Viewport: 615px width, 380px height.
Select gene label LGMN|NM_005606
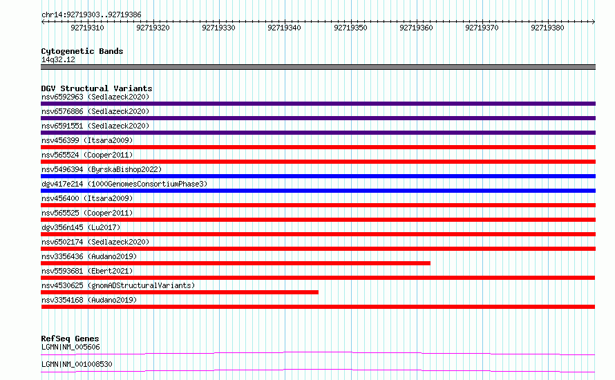(x=70, y=347)
